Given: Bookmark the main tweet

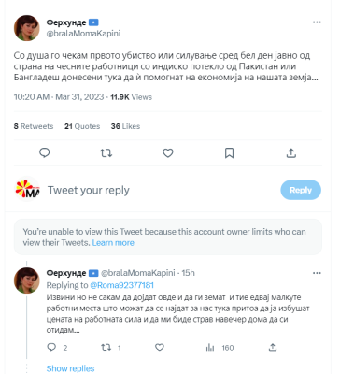Looking at the screenshot, I should pos(230,152).
